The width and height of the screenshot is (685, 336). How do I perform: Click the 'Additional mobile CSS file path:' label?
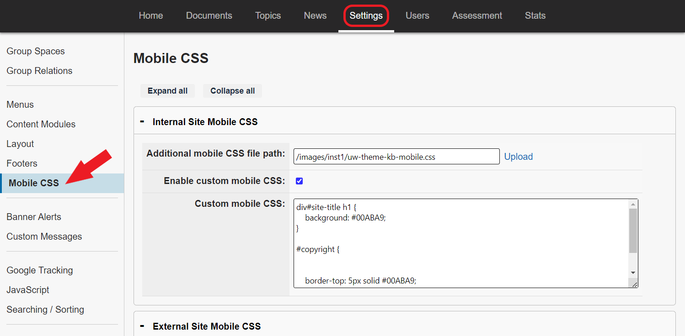216,153
